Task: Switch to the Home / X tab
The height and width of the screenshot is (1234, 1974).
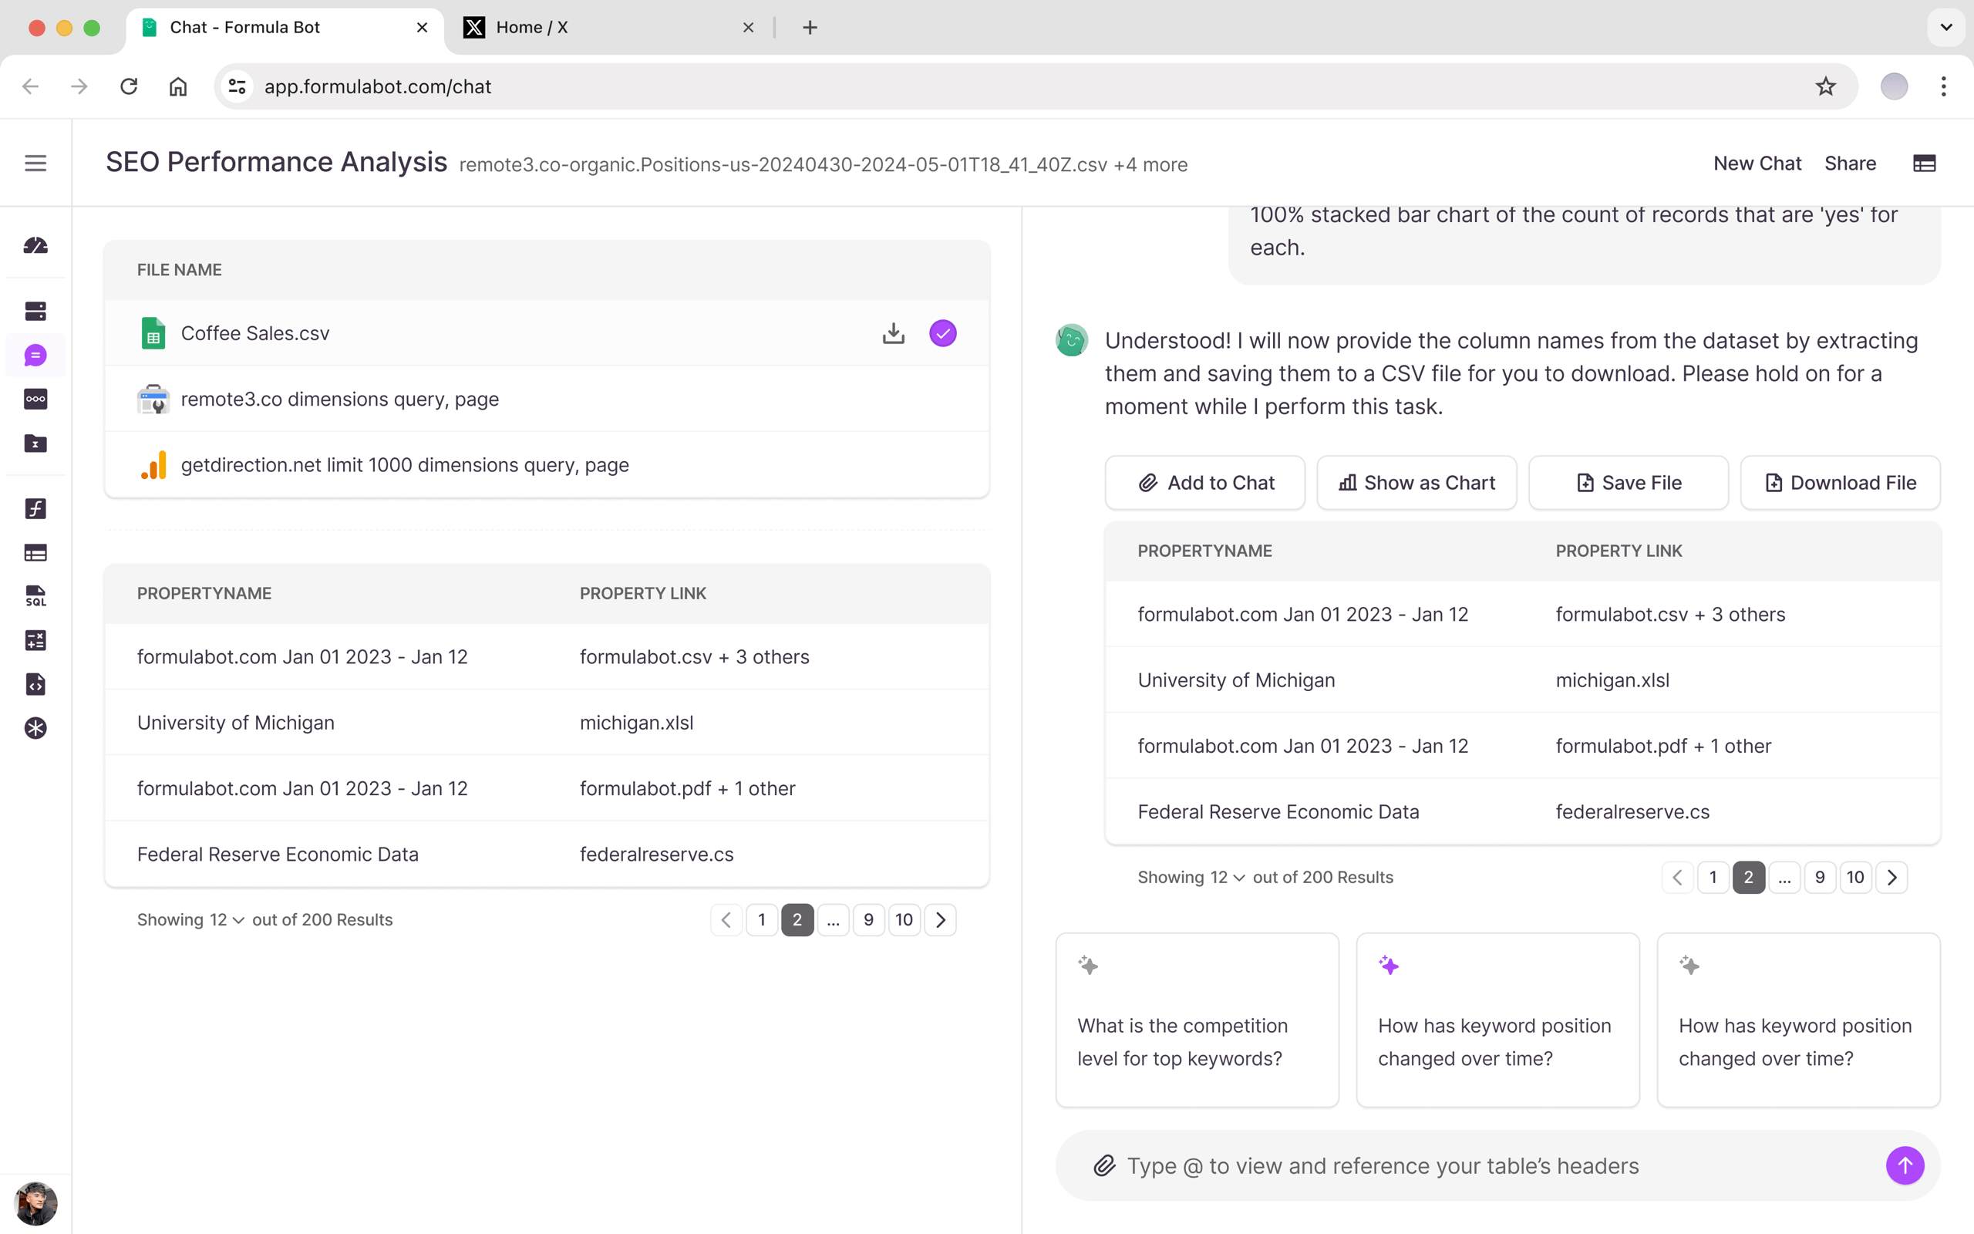Action: 610,28
